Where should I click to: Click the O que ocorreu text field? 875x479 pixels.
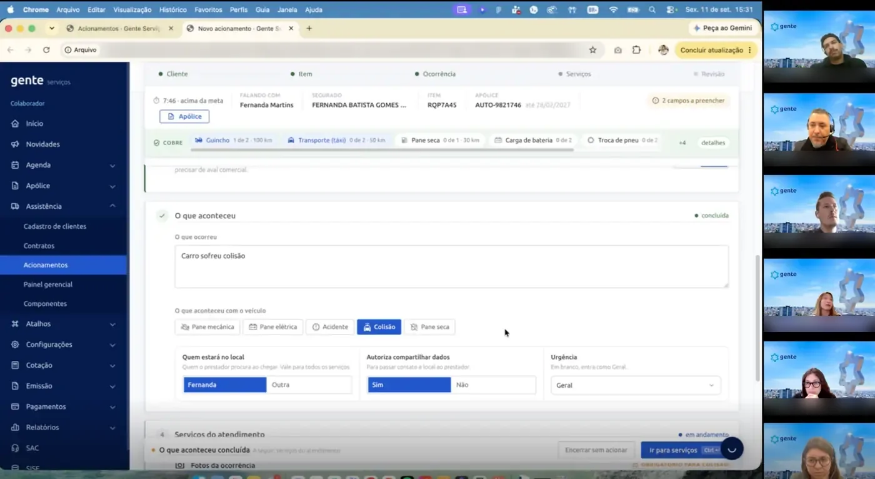(x=451, y=266)
